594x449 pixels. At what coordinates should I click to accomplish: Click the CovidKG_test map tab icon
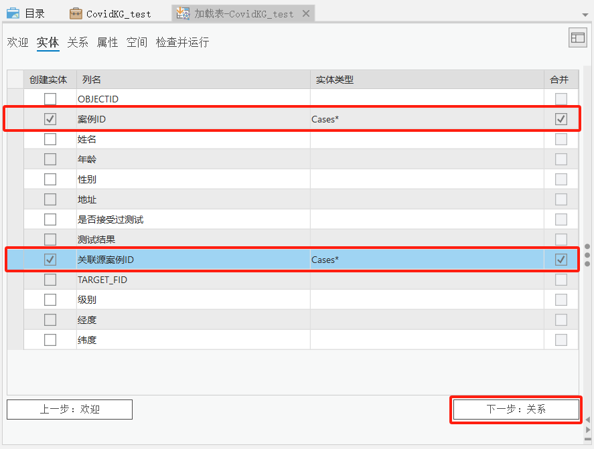[x=77, y=12]
